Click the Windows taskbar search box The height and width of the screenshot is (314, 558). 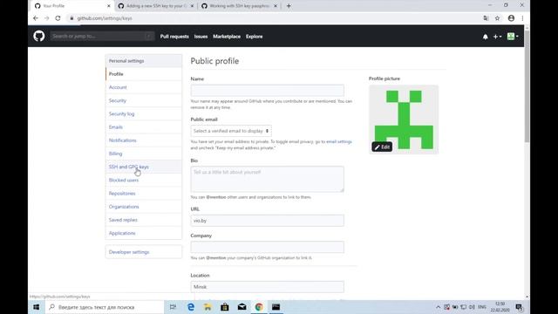(x=105, y=307)
